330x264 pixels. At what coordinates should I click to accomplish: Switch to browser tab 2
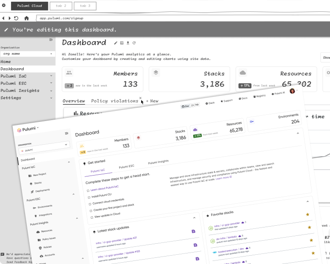[x=61, y=6]
